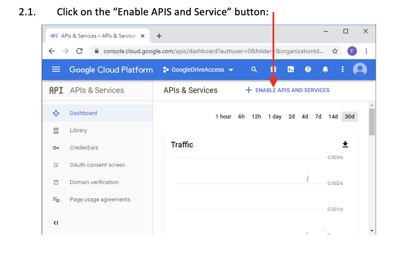Activate Cloud Shell terminal icon
The height and width of the screenshot is (267, 402).
coord(290,69)
